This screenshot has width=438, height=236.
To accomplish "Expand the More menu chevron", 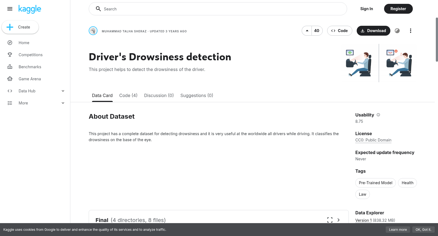I will [63, 103].
